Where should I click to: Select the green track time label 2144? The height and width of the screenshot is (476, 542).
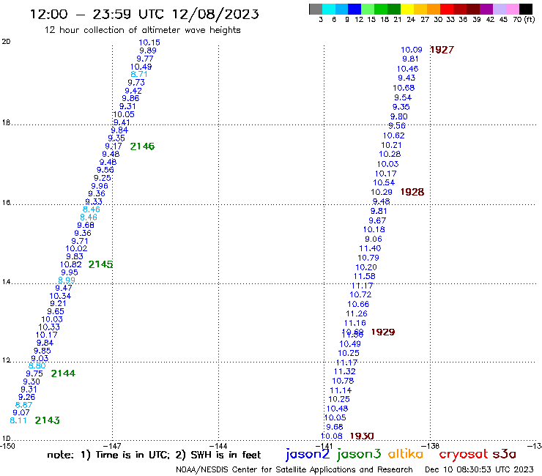(x=63, y=373)
